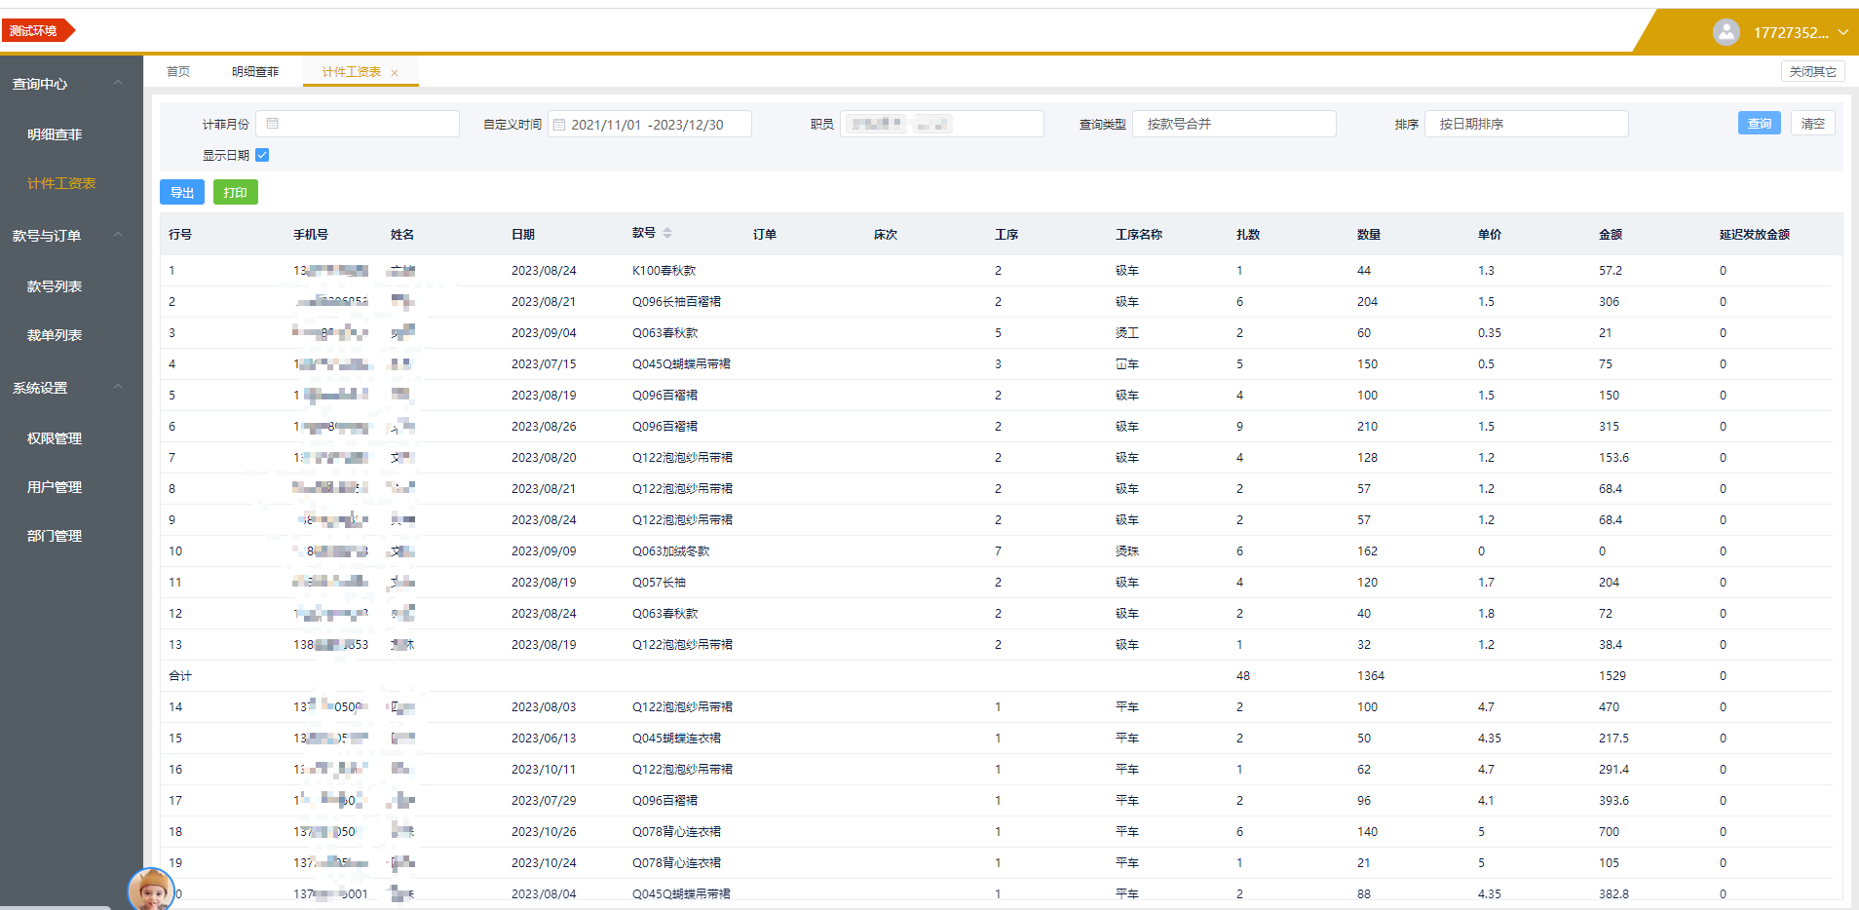Click amount 382.8 in the last row
This screenshot has width=1859, height=910.
point(1613,894)
